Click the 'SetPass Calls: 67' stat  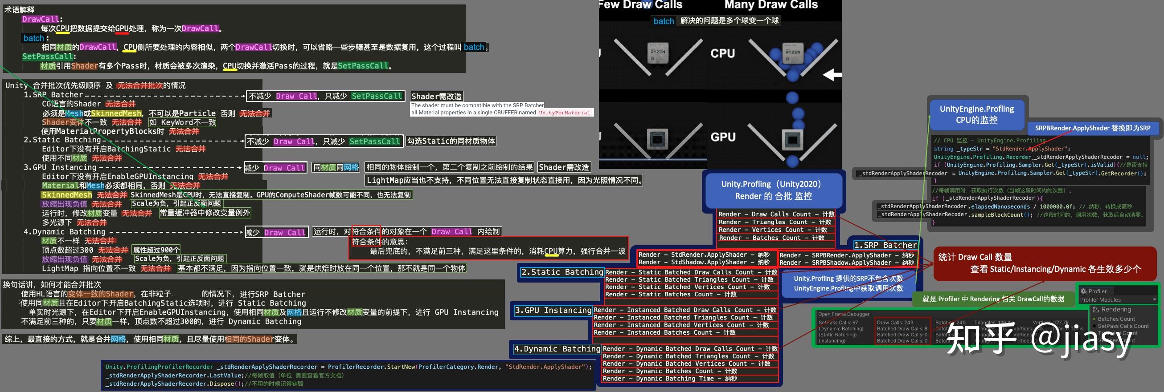point(838,323)
